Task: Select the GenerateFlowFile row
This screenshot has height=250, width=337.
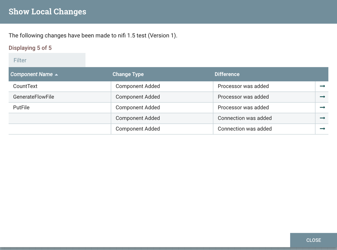Action: point(59,97)
